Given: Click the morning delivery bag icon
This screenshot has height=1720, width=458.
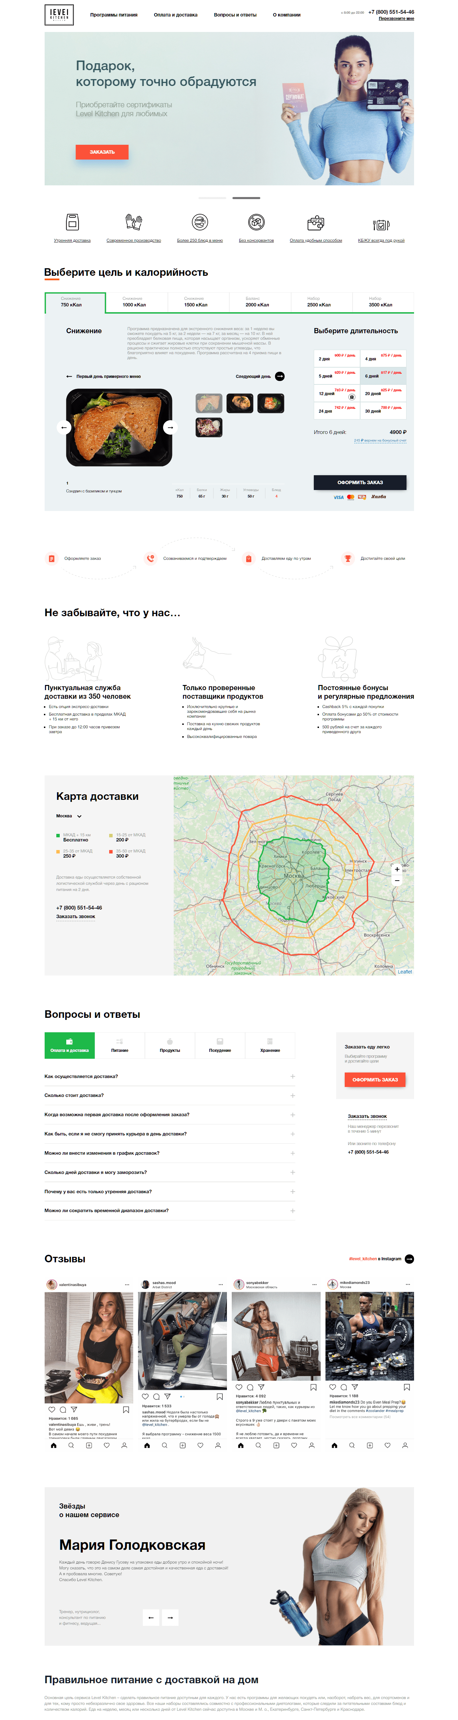Looking at the screenshot, I should 72,222.
